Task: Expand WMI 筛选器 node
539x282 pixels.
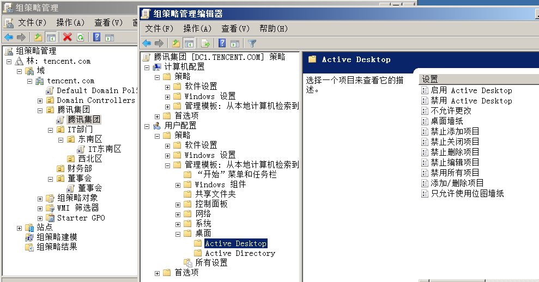Action: (x=40, y=209)
